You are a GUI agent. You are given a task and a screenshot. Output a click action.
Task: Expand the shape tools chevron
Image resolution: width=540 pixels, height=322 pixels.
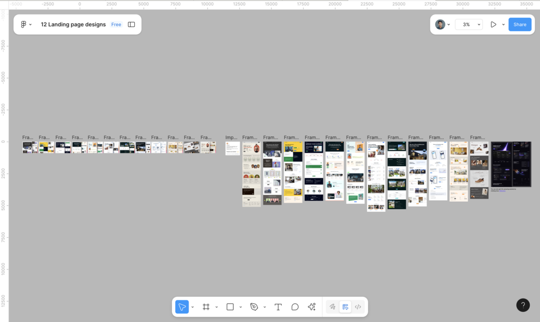[x=240, y=307]
